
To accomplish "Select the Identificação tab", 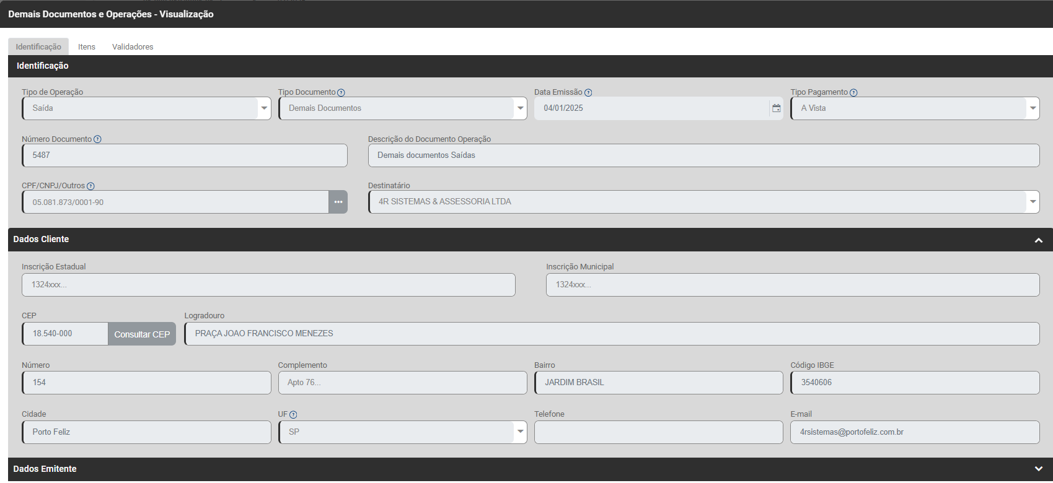I will 38,47.
